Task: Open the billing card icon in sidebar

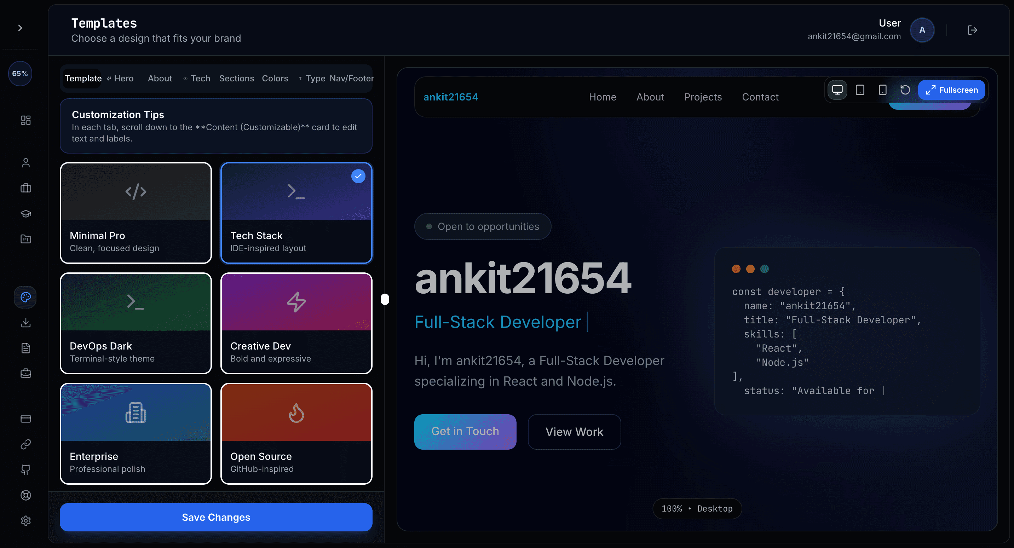Action: [25, 419]
